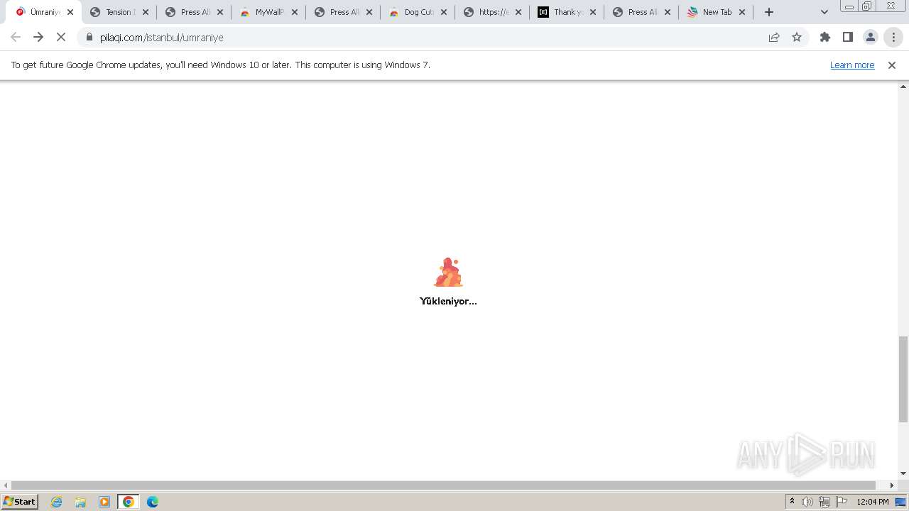909x511 pixels.
Task: Click scroll up arrow
Action: 903,87
